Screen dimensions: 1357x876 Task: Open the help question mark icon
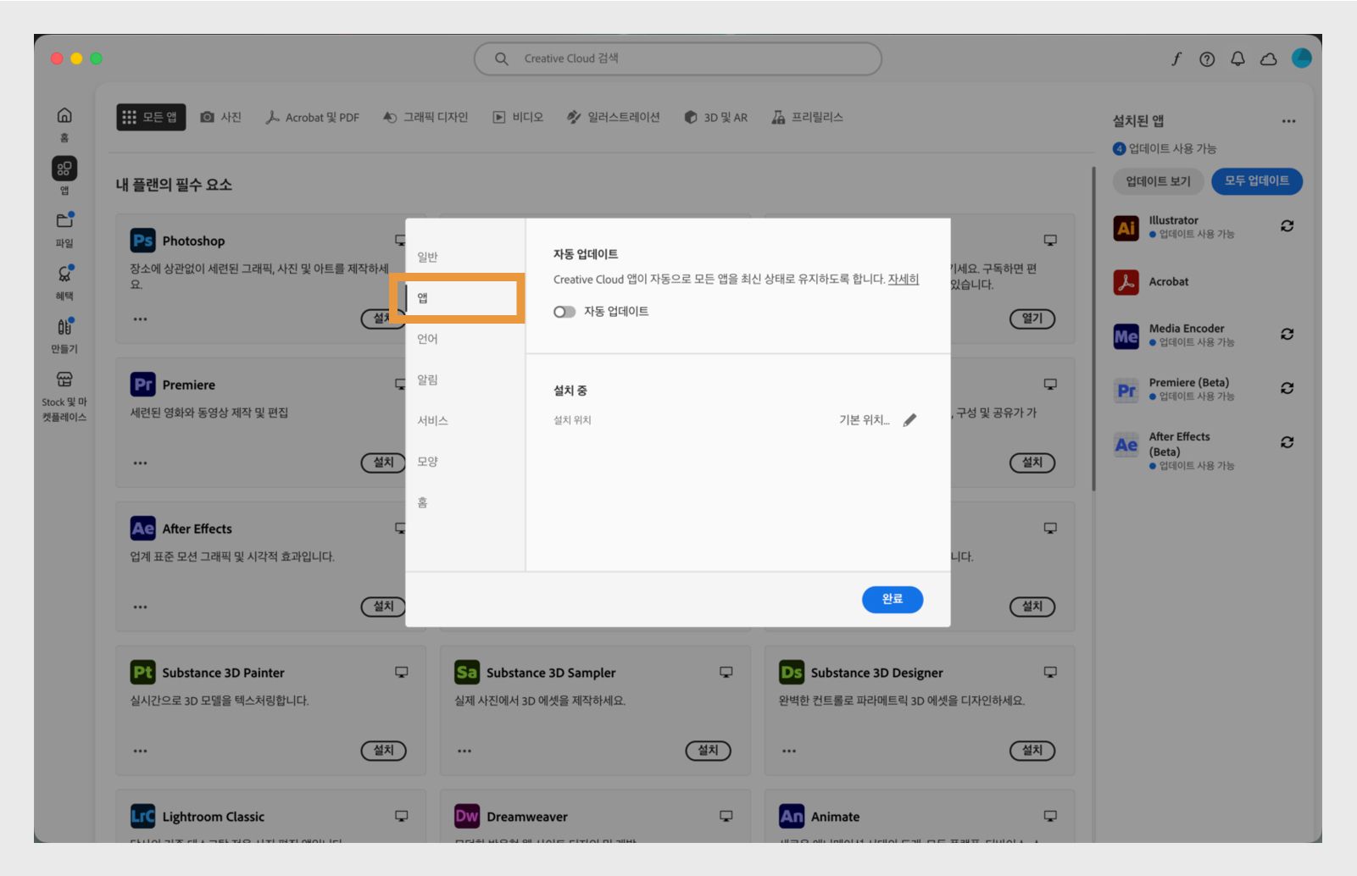(x=1207, y=58)
